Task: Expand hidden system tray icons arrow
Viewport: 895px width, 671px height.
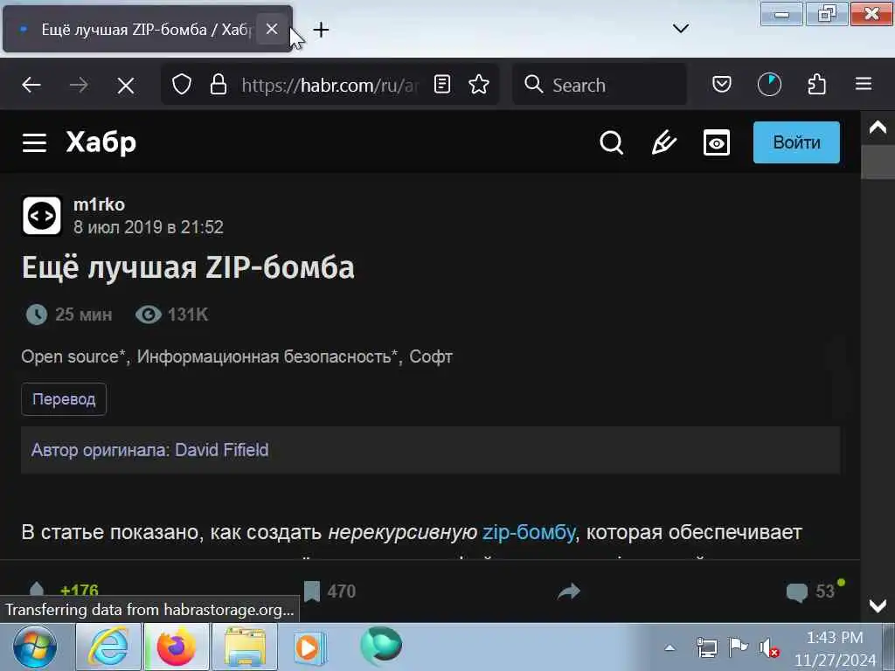Action: click(x=670, y=647)
